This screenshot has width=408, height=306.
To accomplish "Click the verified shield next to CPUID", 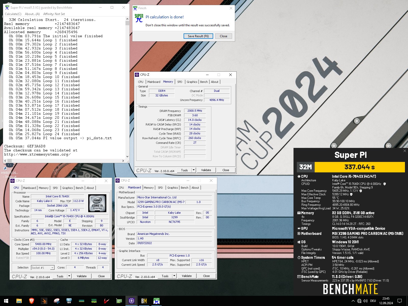I will coord(385,184).
